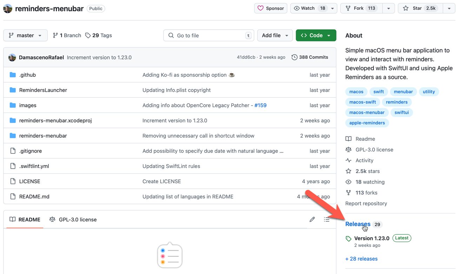Switch to the README tab

(25, 219)
